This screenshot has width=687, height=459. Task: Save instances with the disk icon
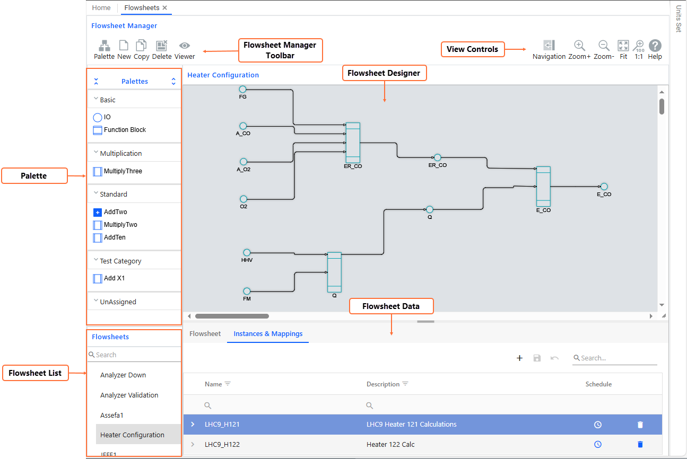pos(537,358)
